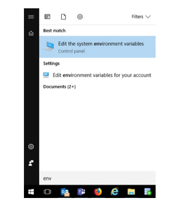The height and width of the screenshot is (204, 180).
Task: Expand the Filters dropdown
Action: (141, 17)
